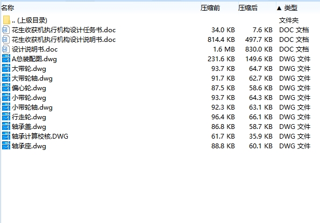Click the 66.1 KB compressed size cell
The height and width of the screenshot is (223, 320).
[x=261, y=117]
